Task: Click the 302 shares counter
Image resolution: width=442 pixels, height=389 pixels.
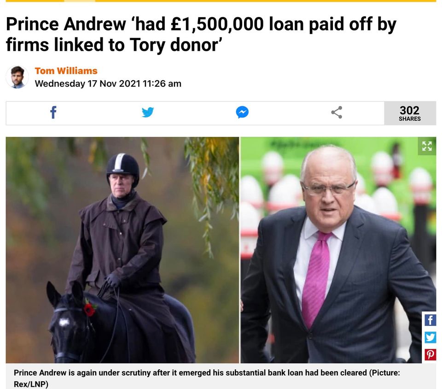Action: pos(410,113)
